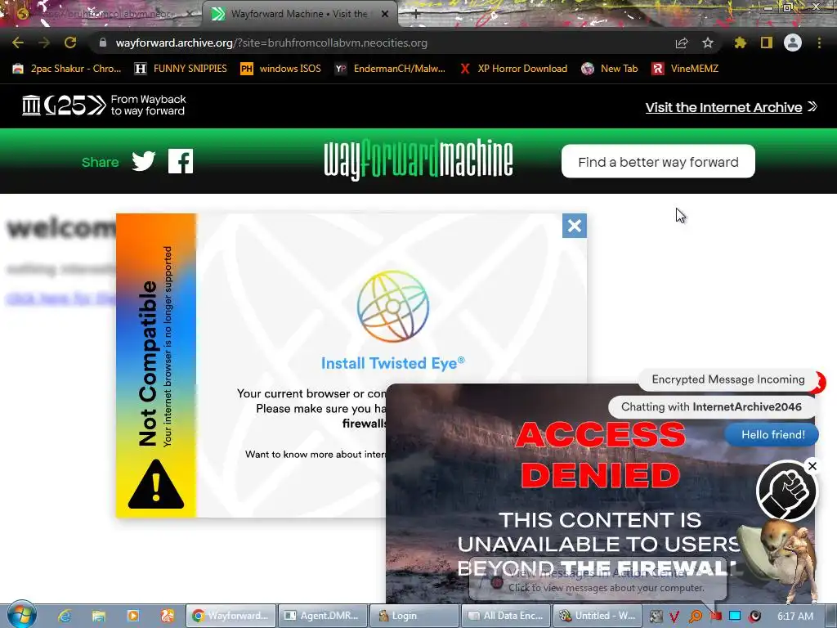Switch to Agent.DMR taskbar window

(323, 616)
